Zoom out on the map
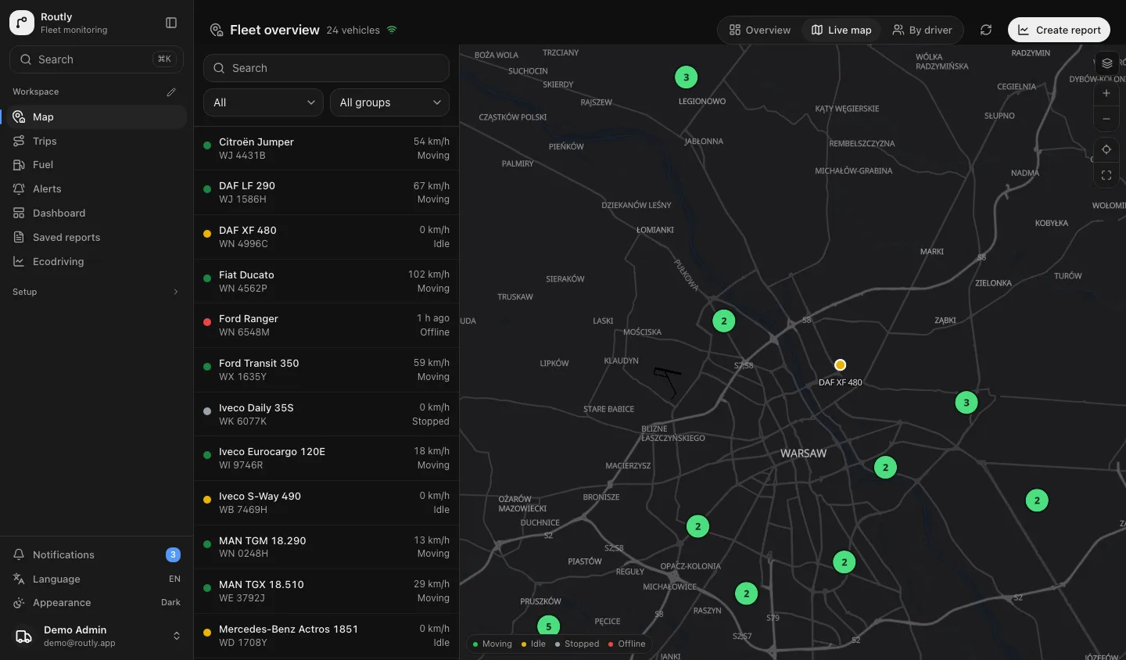Image resolution: width=1126 pixels, height=660 pixels. [x=1106, y=120]
